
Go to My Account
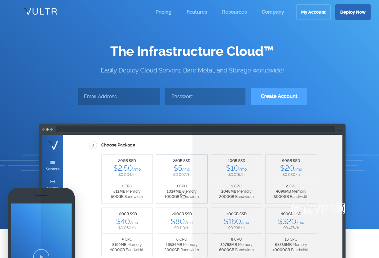point(313,12)
